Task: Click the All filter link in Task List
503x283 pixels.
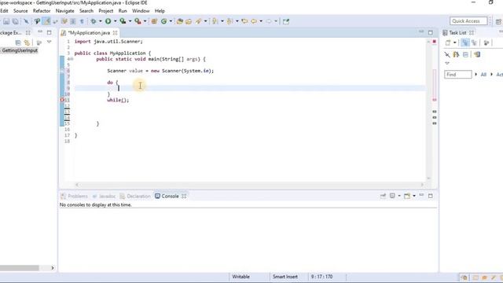Action: click(483, 75)
